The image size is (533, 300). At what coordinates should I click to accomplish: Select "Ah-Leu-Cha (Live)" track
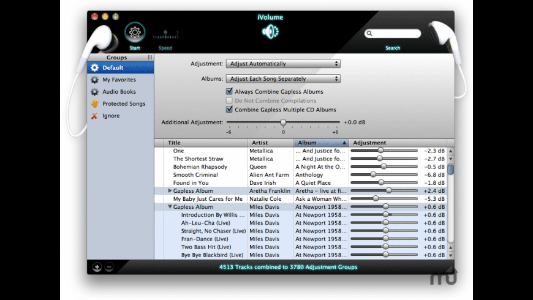coord(206,223)
